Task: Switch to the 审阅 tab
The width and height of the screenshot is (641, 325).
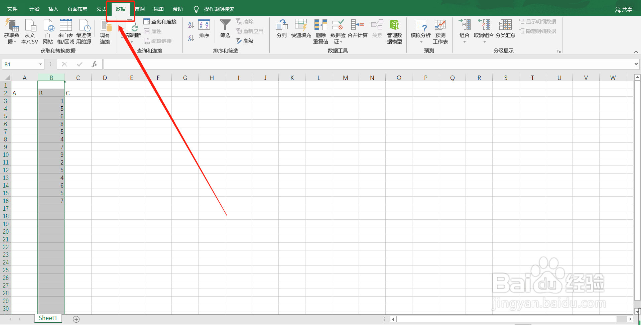Action: click(x=140, y=9)
